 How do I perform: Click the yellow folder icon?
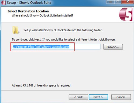pos(16,30)
